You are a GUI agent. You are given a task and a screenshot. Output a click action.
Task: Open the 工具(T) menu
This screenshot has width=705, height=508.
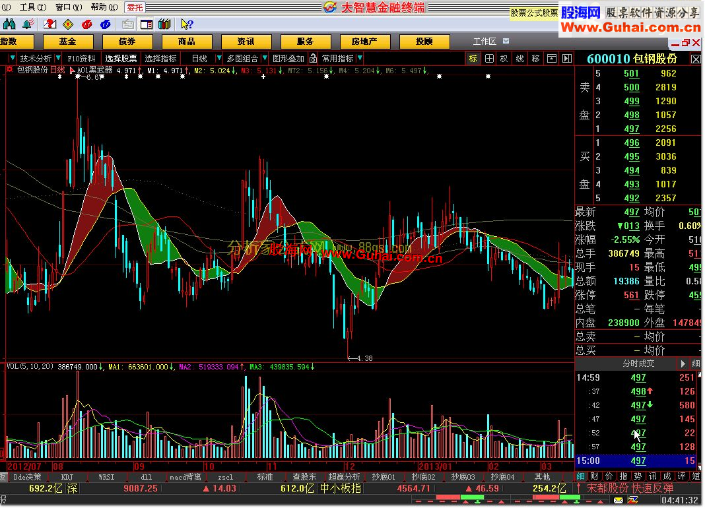[x=33, y=7]
